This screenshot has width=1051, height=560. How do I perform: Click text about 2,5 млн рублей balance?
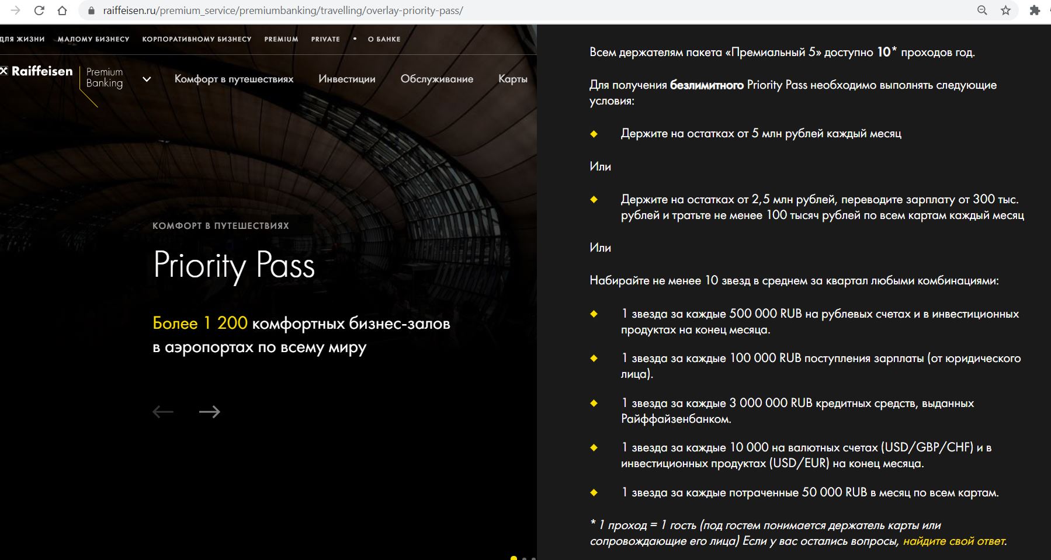[822, 207]
